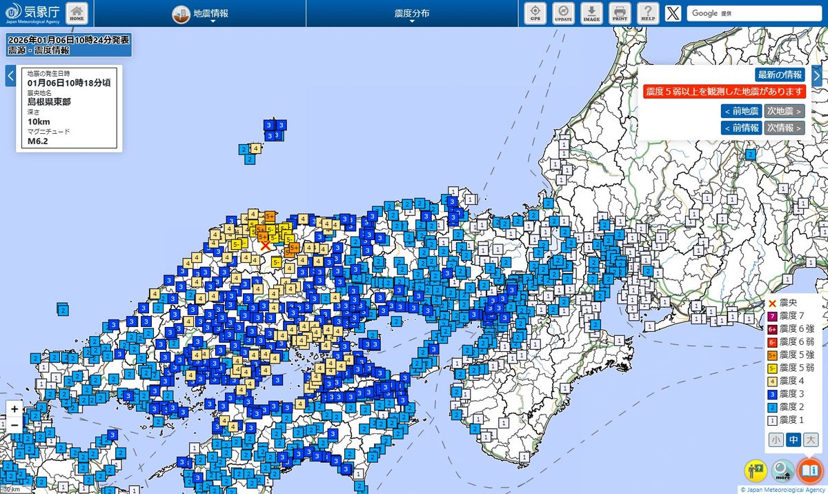The image size is (828, 494).
Task: Click 震度５強 legend entry
Action: pyautogui.click(x=791, y=355)
